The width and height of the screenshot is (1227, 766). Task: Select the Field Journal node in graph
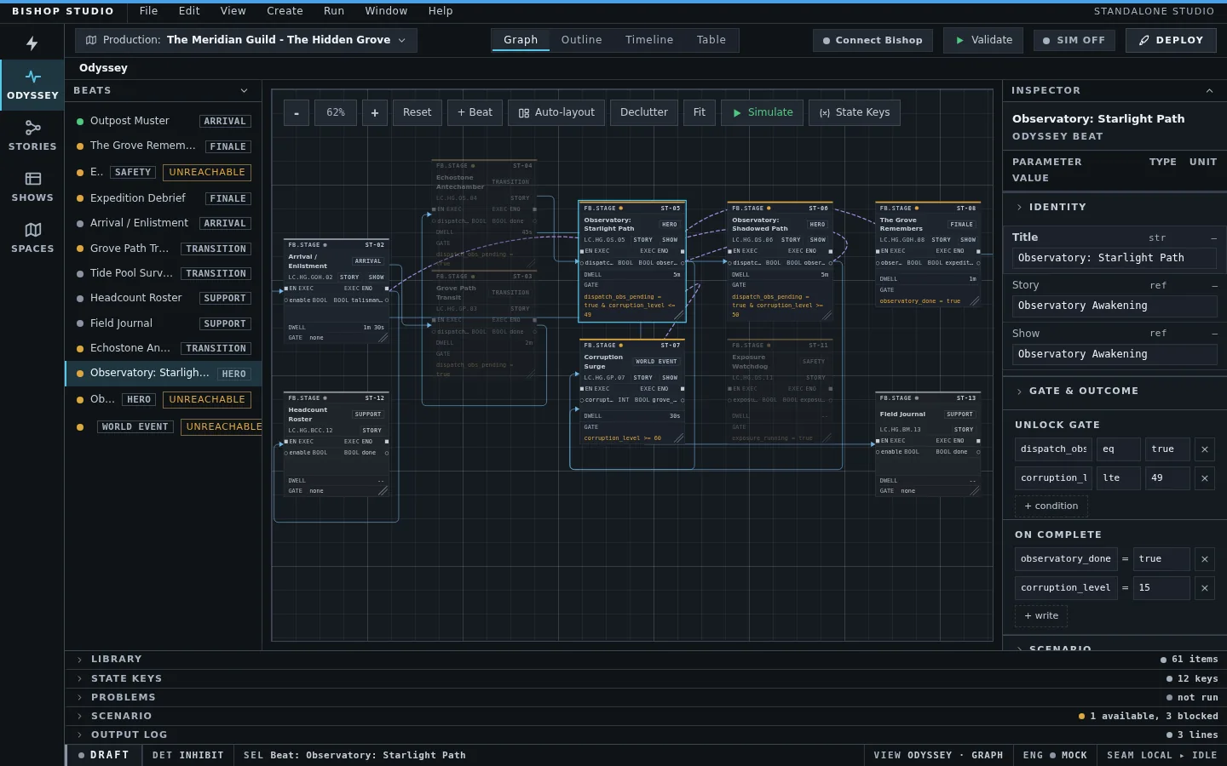pyautogui.click(x=928, y=444)
